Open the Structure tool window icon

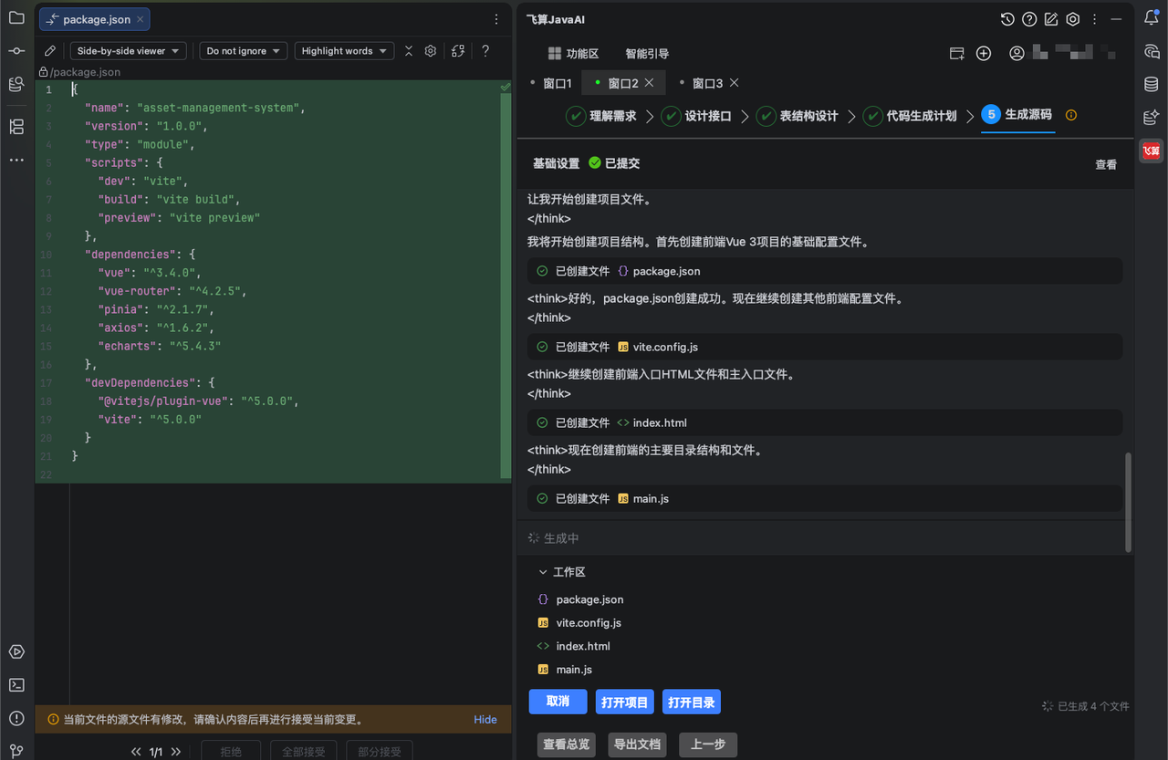pyautogui.click(x=16, y=126)
